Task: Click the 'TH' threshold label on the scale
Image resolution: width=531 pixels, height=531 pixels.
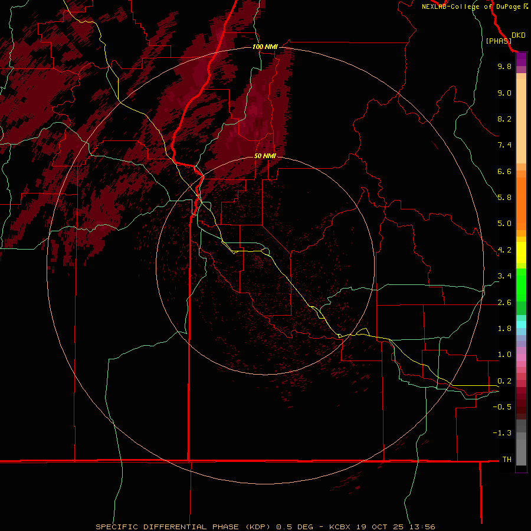Action: (x=507, y=460)
